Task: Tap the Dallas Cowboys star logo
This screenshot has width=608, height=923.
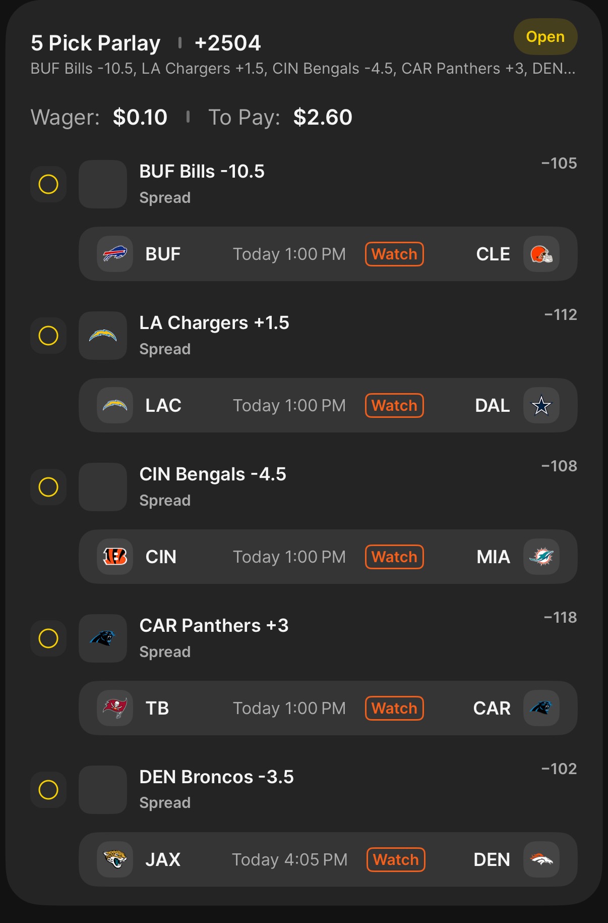Action: [x=541, y=405]
